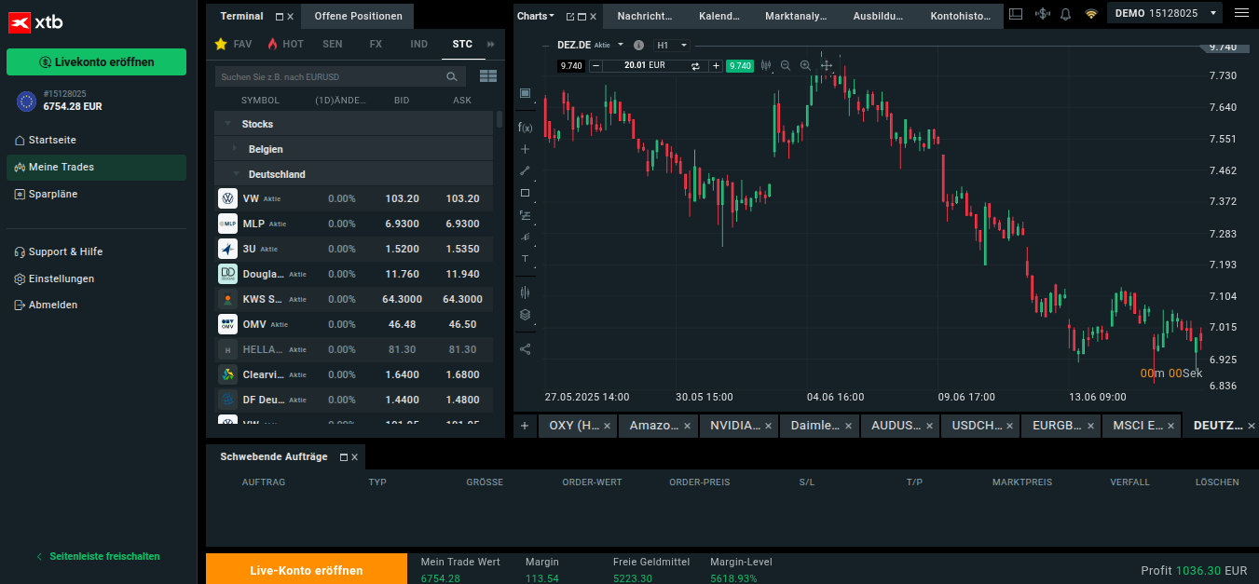Click the instrument search field
The height and width of the screenshot is (584, 1259).
[328, 76]
